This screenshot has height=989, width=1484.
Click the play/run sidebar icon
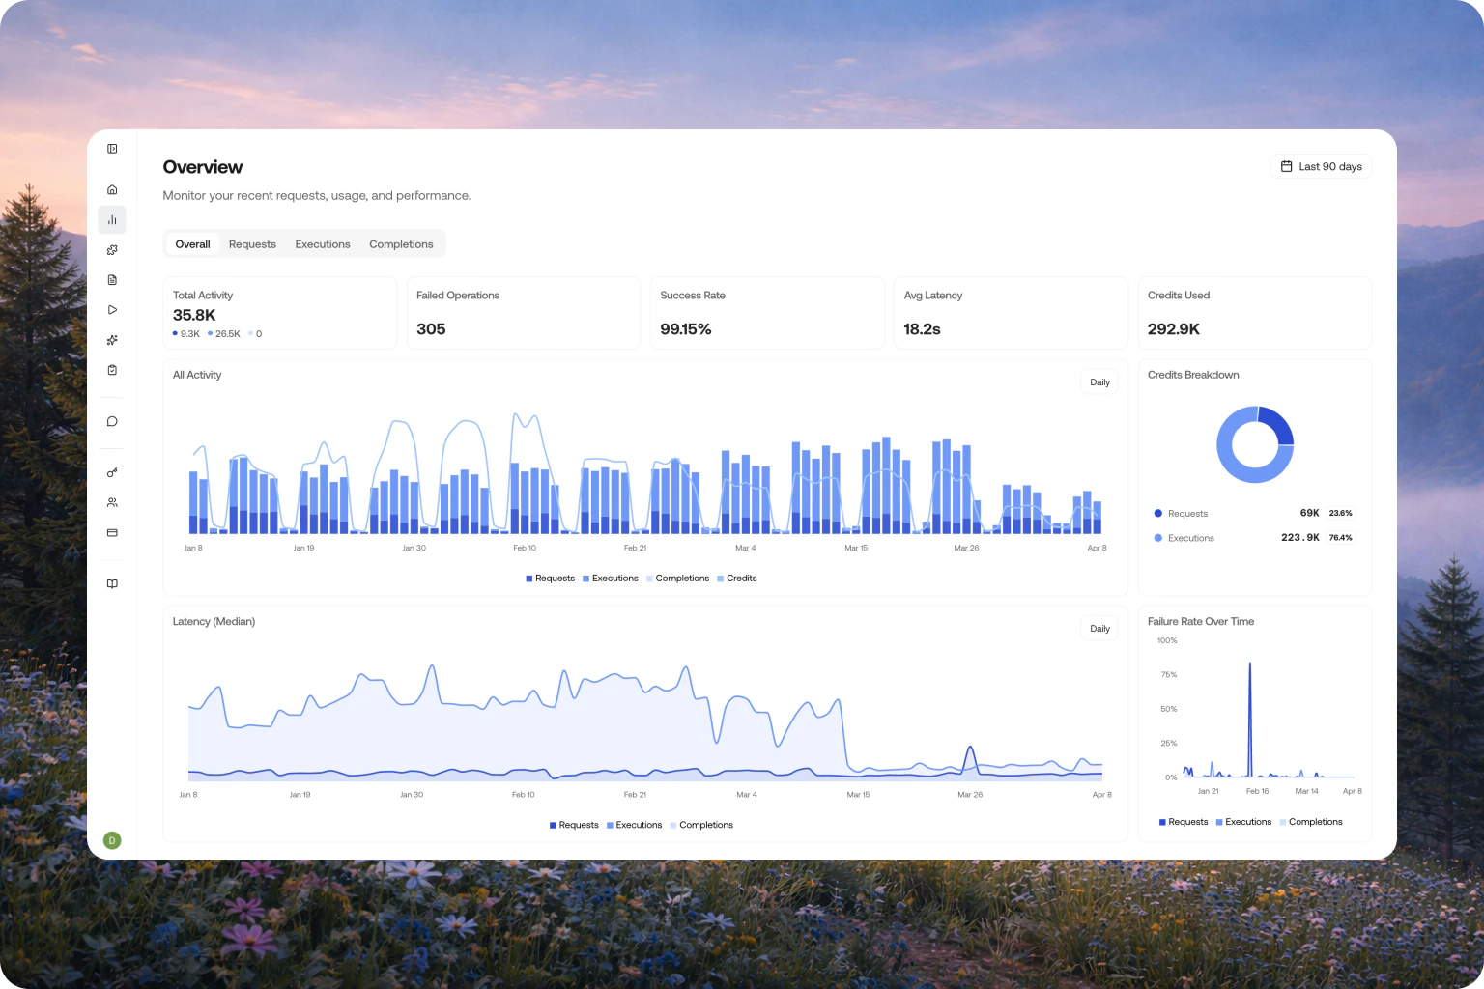pyautogui.click(x=112, y=309)
